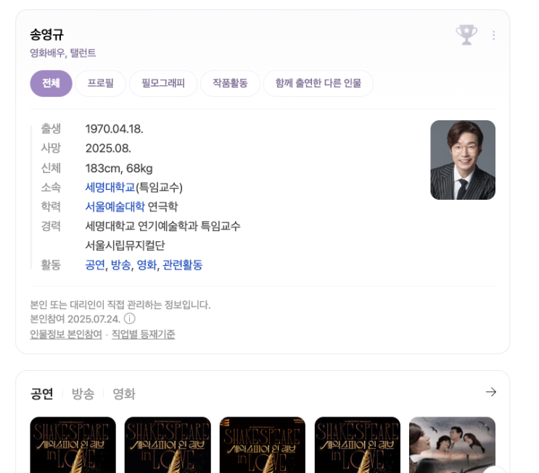Image resolution: width=539 pixels, height=473 pixels.
Task: Click the 공연 activity link
Action: [x=95, y=264]
